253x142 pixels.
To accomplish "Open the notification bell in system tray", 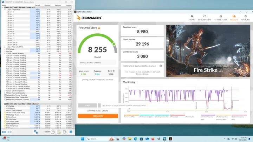I will (249, 139).
